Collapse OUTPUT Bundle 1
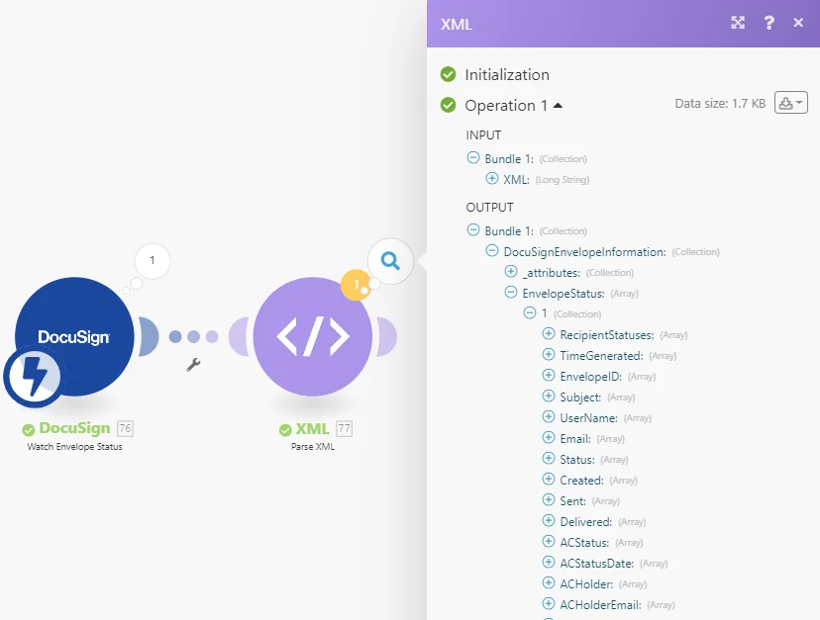 (x=472, y=229)
